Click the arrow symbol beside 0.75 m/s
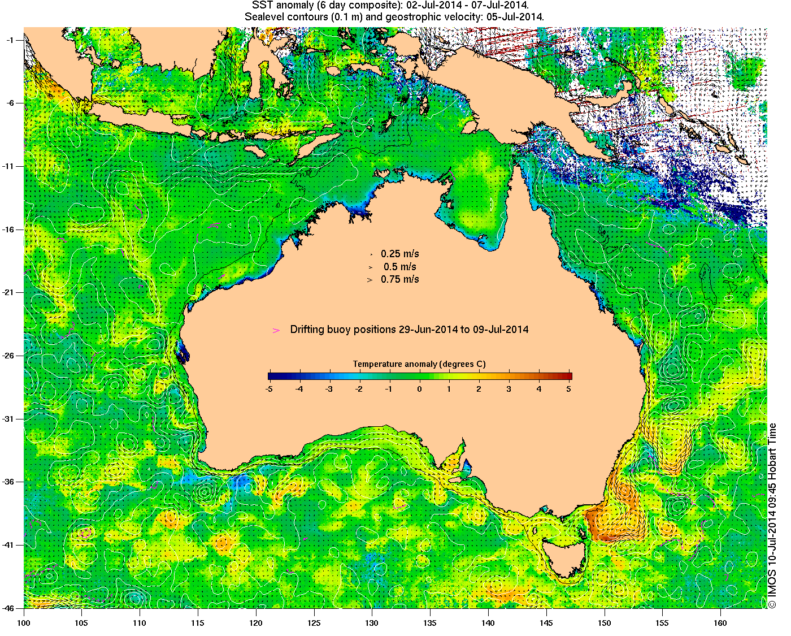 pyautogui.click(x=370, y=279)
